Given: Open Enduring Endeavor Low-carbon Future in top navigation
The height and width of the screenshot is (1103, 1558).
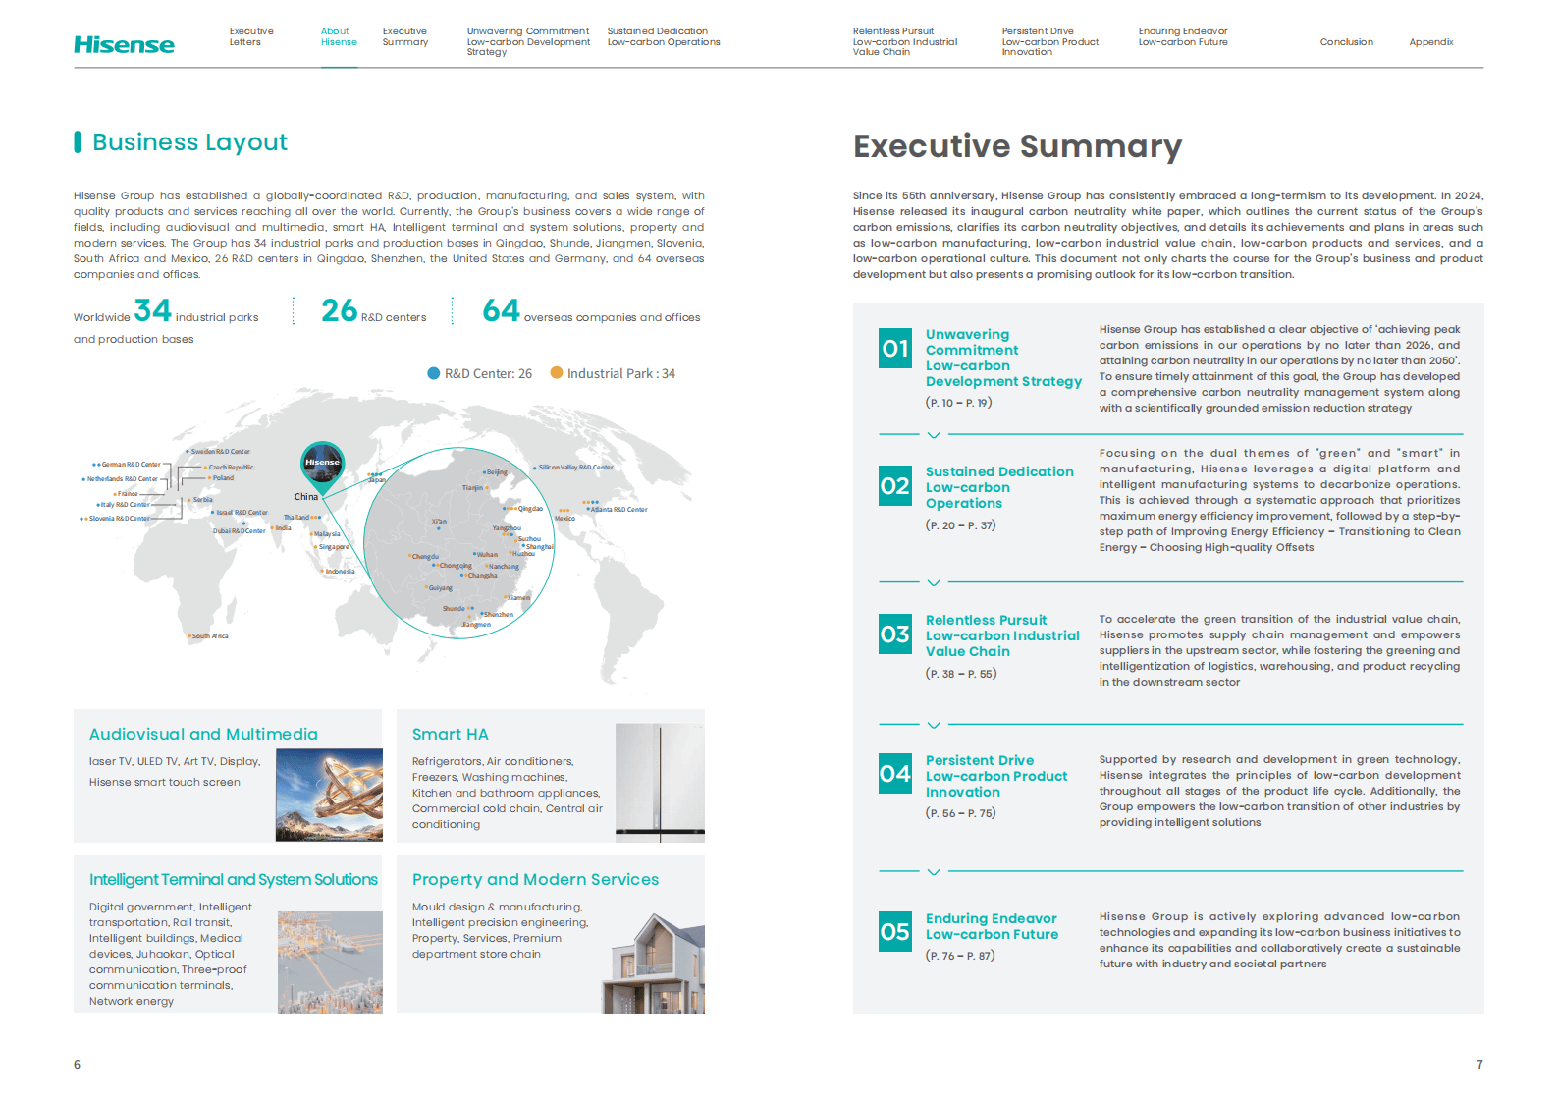Looking at the screenshot, I should point(1183,36).
